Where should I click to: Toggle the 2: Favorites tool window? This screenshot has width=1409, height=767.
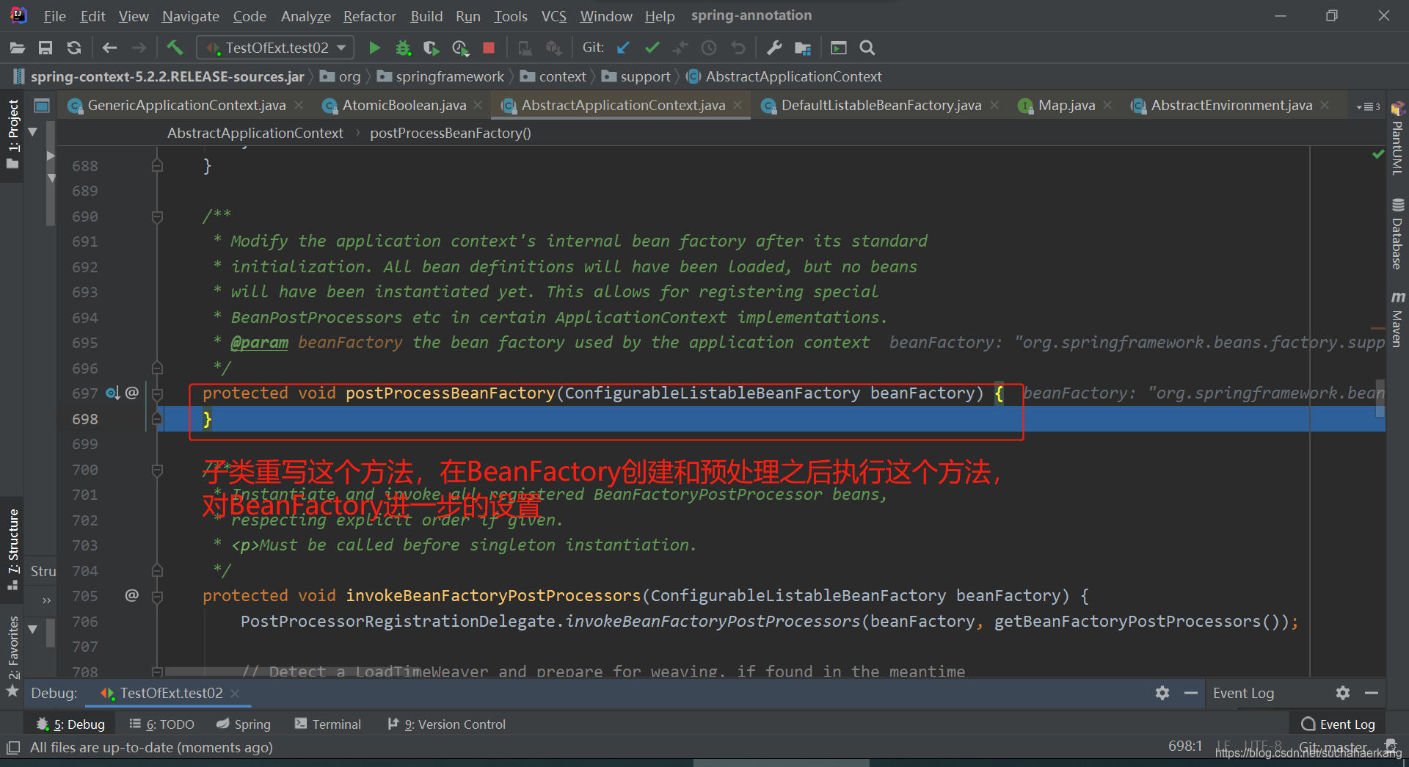(12, 656)
